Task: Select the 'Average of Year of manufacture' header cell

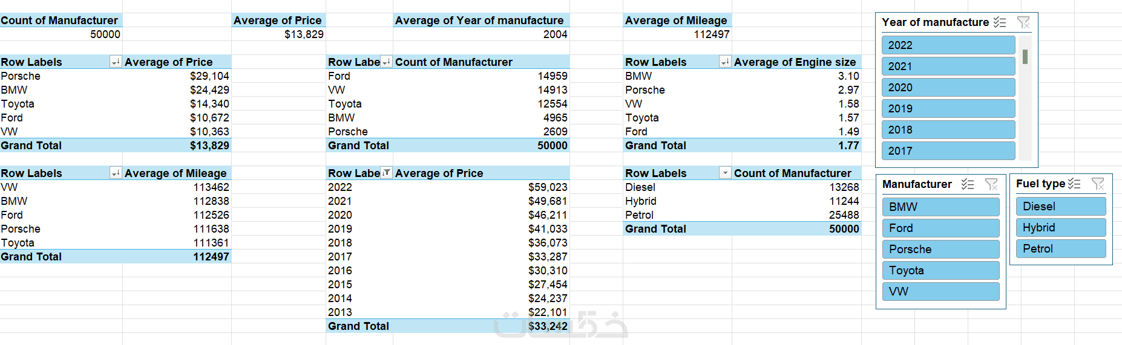Action: click(x=481, y=20)
